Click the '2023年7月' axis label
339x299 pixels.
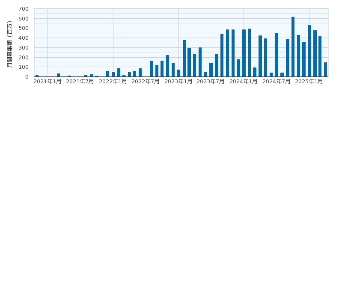211,82
